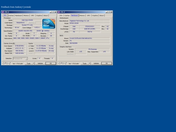Click Tools button in left window
The height and width of the screenshot is (132, 176).
[x=28, y=64]
